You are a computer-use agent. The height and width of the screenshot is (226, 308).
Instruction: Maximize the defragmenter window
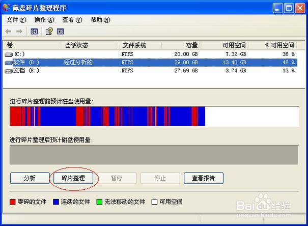tap(289, 8)
